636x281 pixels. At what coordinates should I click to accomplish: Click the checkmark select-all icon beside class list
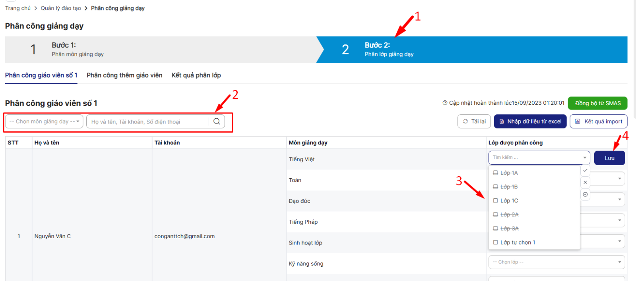click(585, 170)
